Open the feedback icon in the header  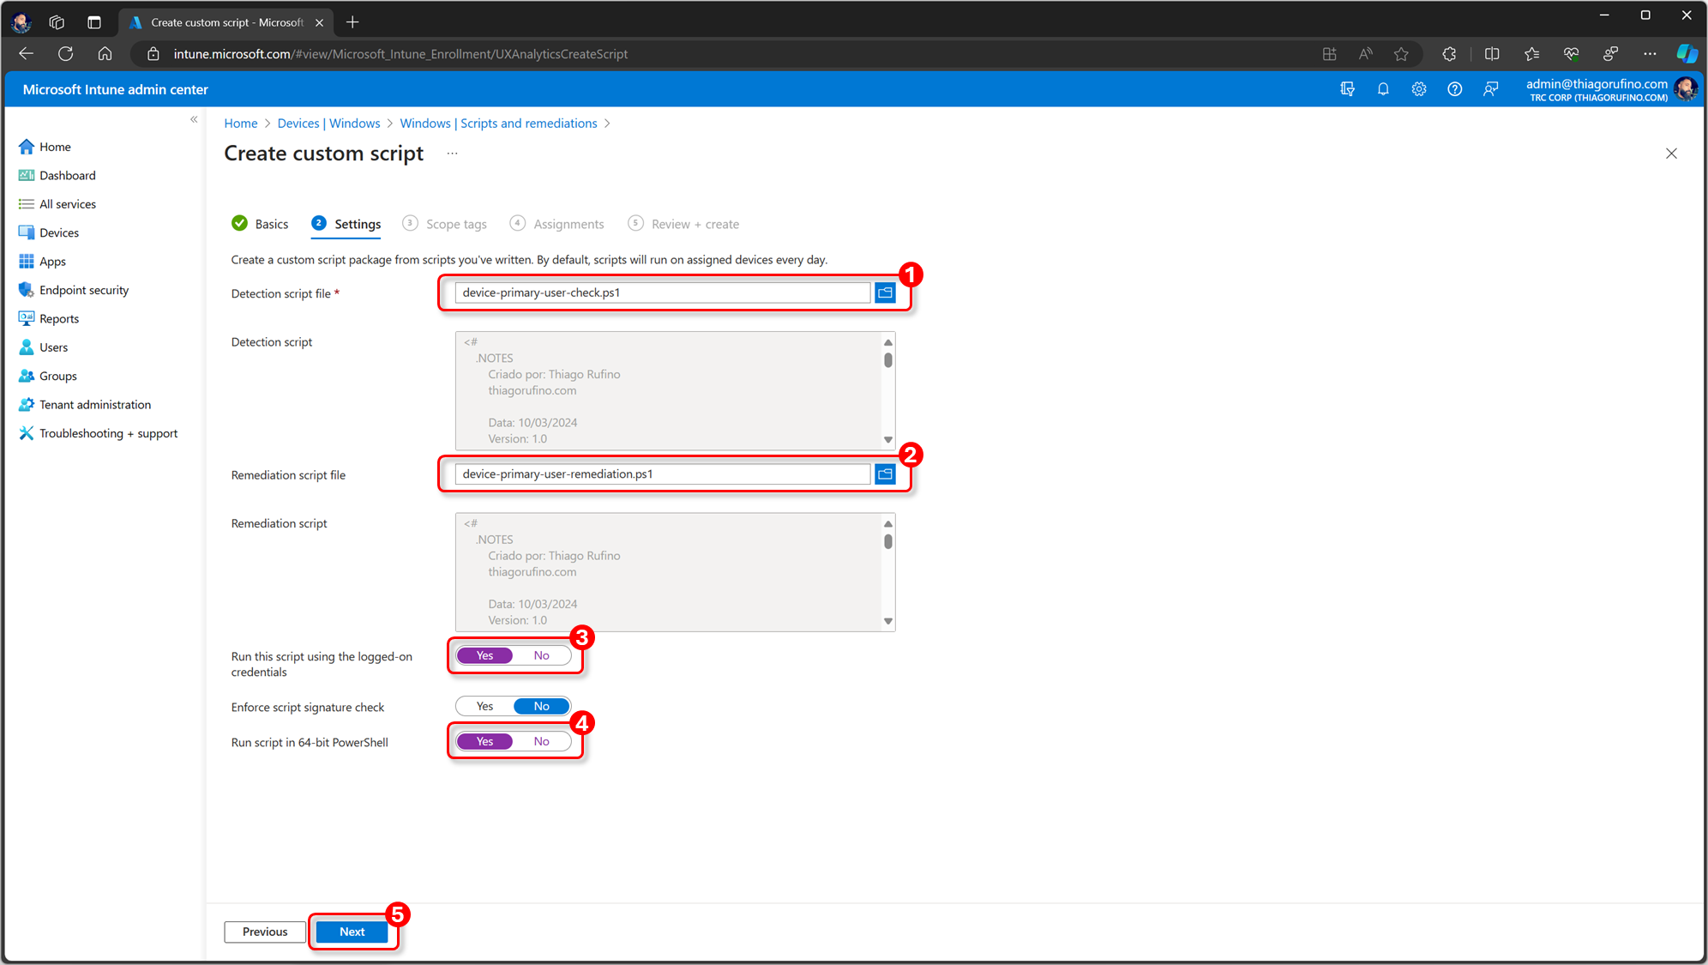click(x=1491, y=89)
